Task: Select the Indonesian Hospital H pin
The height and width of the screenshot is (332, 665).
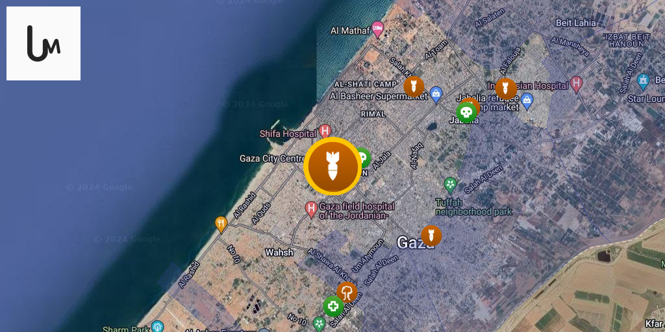Action: pos(576,84)
